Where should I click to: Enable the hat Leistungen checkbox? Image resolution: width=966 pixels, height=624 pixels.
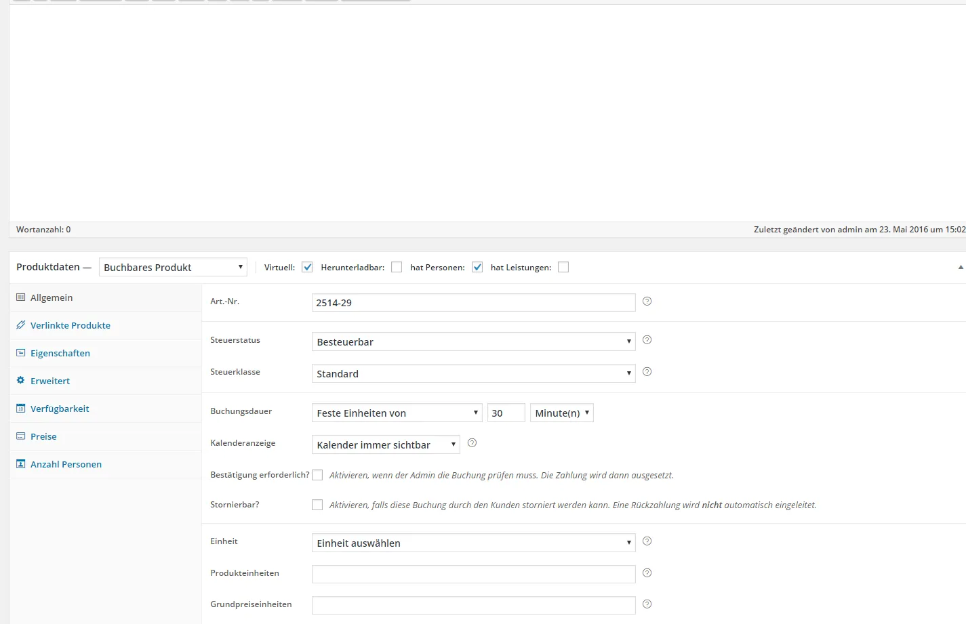563,267
